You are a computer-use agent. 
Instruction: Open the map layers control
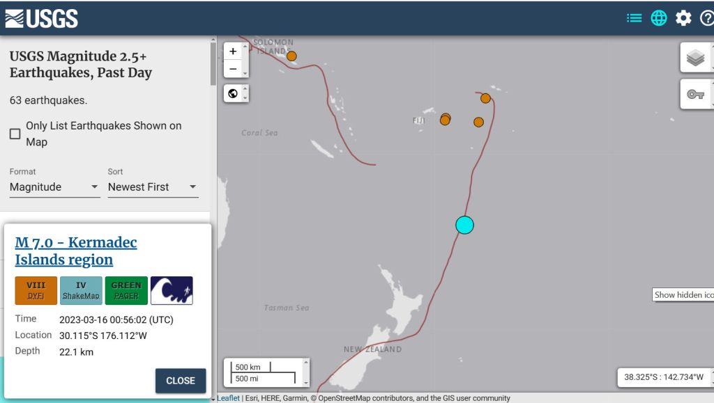[x=695, y=58]
